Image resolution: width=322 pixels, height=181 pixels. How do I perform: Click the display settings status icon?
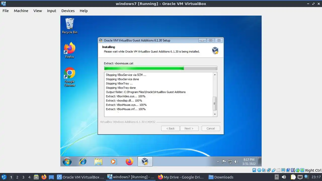click(x=283, y=170)
